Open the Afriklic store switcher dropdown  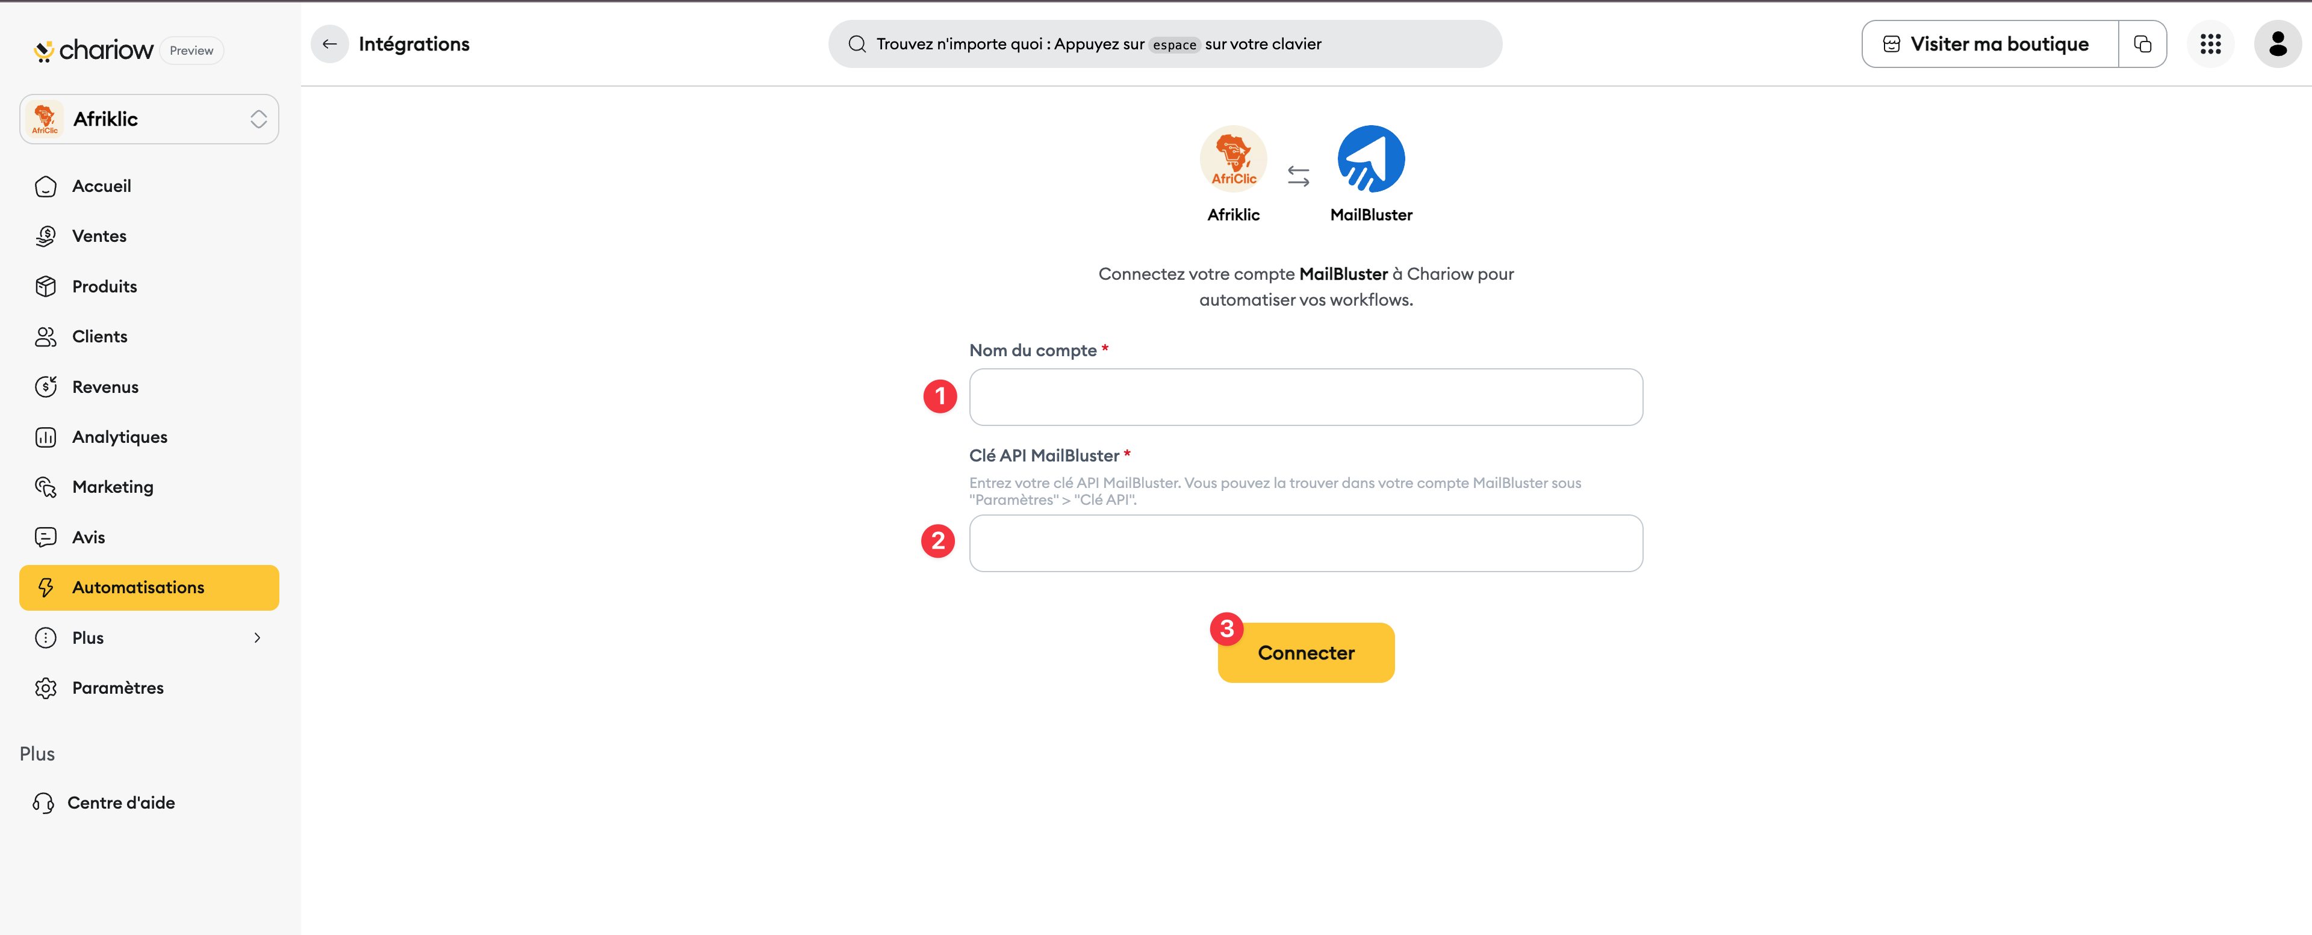149,119
